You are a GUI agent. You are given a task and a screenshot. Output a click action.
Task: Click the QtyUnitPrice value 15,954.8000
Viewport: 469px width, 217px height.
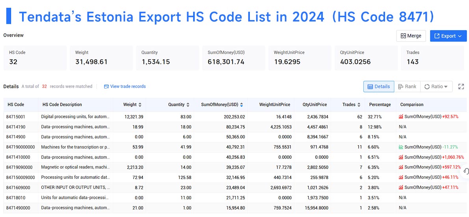tap(316, 208)
